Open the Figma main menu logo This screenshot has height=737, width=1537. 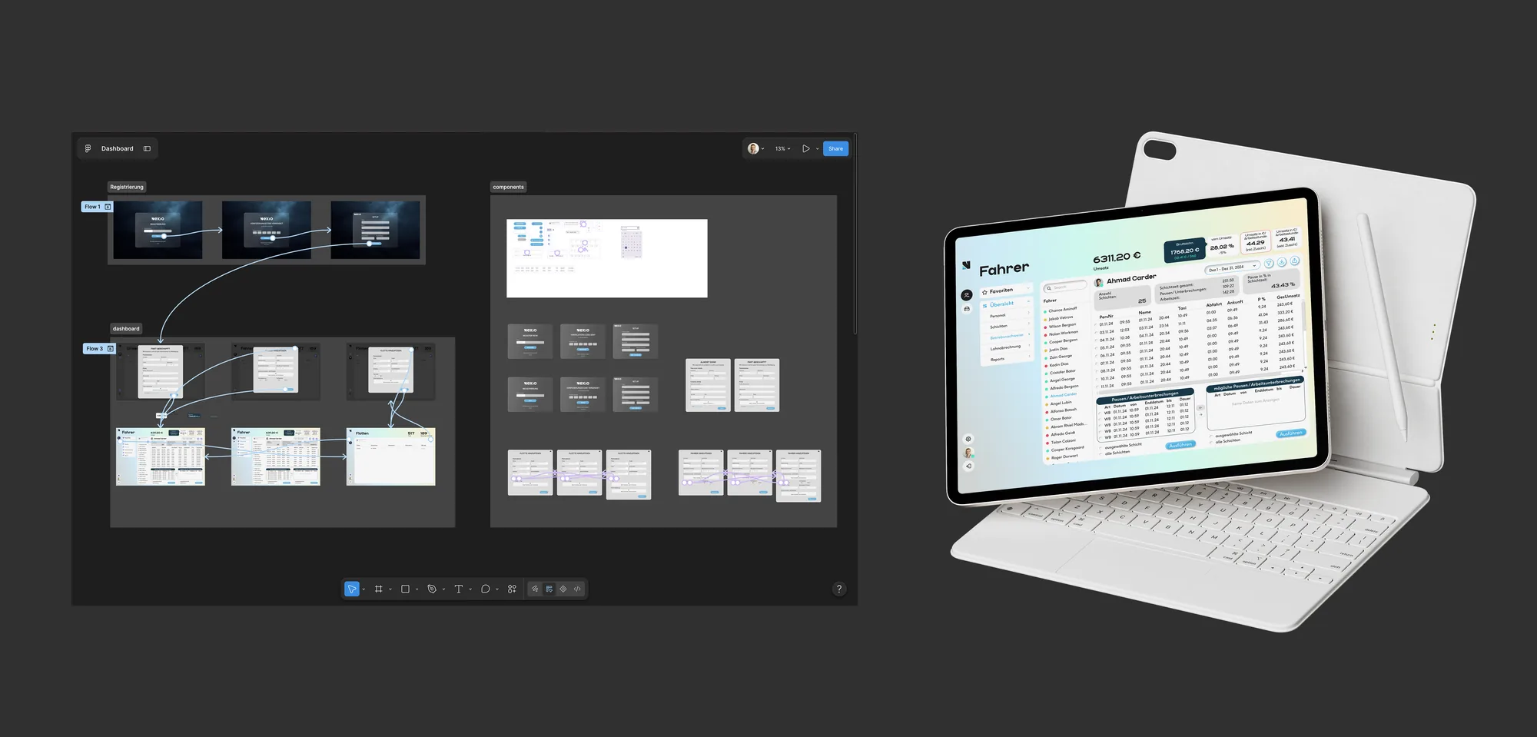click(x=88, y=148)
